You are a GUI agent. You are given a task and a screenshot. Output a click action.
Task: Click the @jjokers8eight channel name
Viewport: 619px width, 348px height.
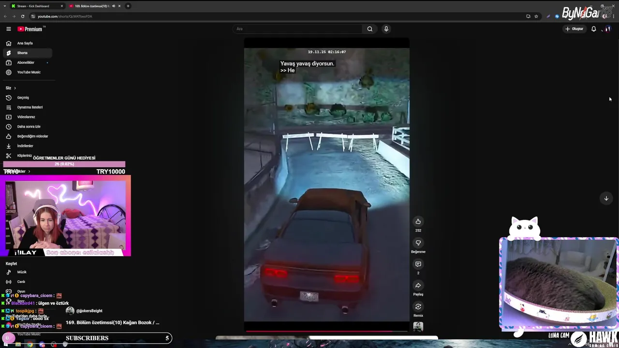(x=89, y=311)
